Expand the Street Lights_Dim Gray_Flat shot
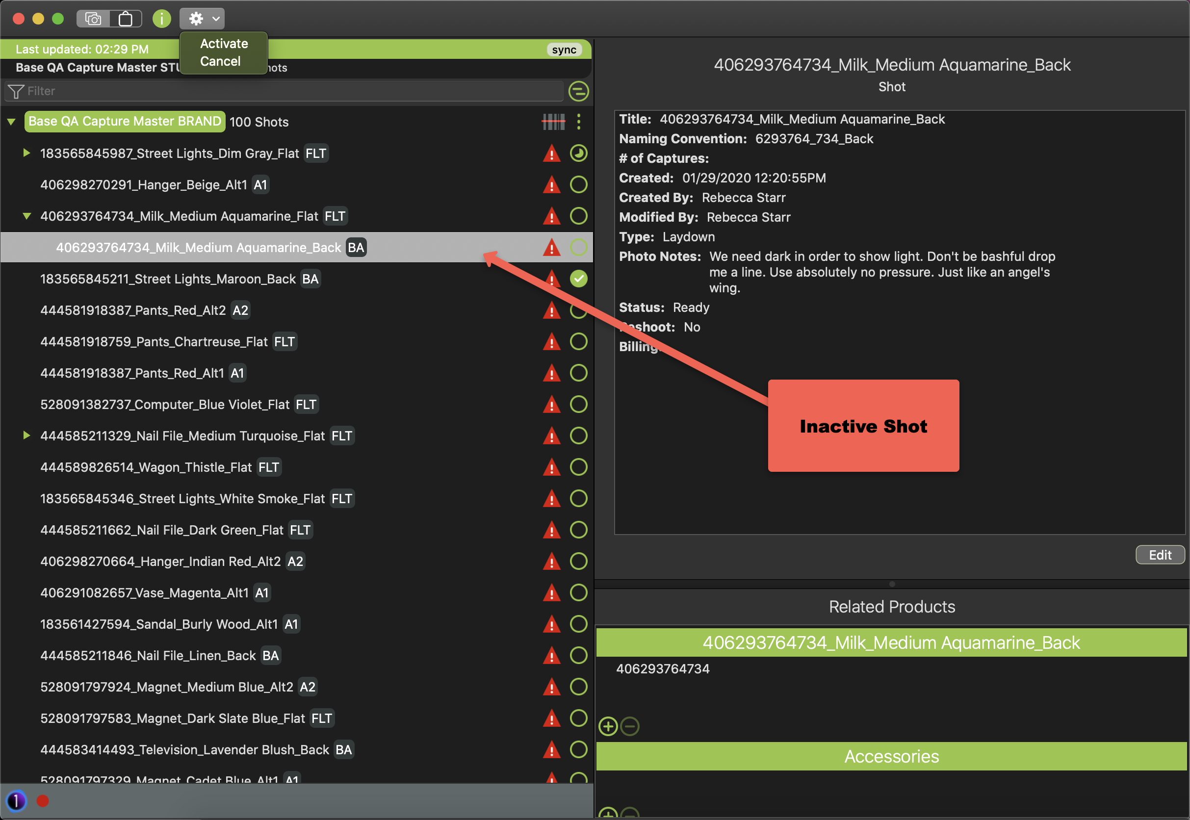 (x=26, y=153)
